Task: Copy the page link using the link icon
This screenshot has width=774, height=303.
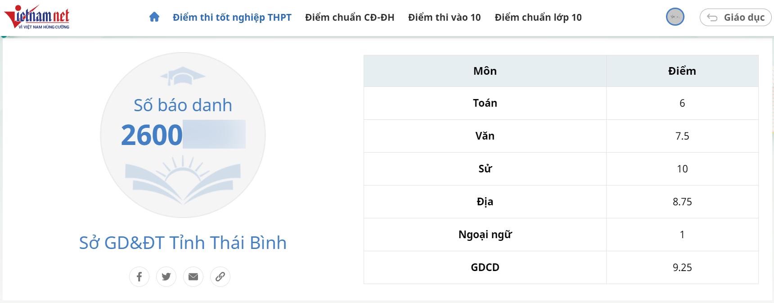Action: 220,276
